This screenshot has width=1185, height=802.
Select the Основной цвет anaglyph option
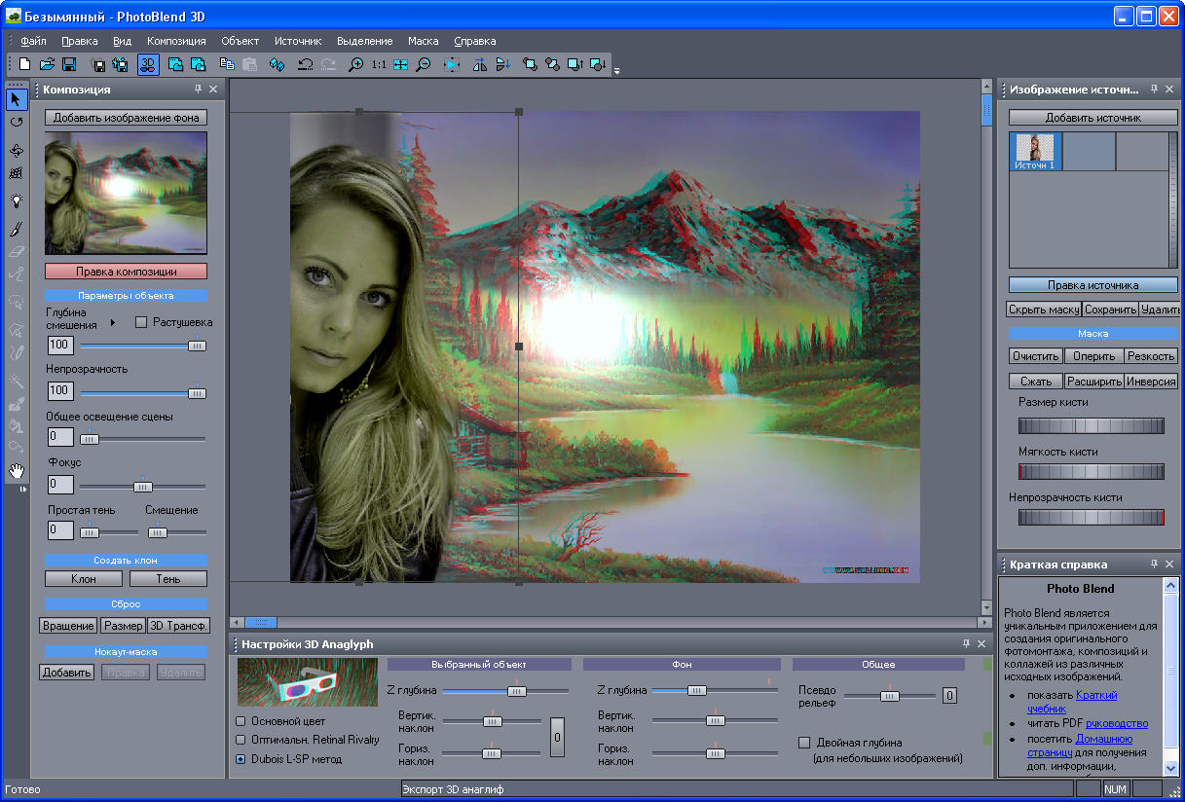241,721
